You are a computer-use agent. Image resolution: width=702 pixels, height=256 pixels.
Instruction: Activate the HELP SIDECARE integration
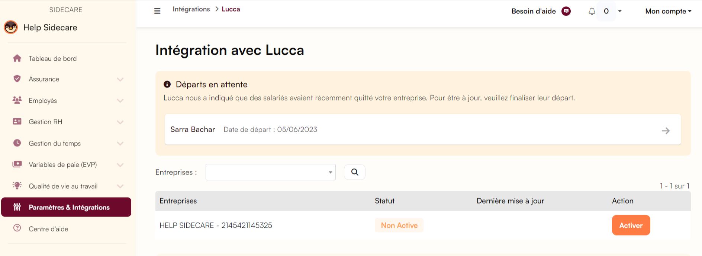click(x=631, y=225)
